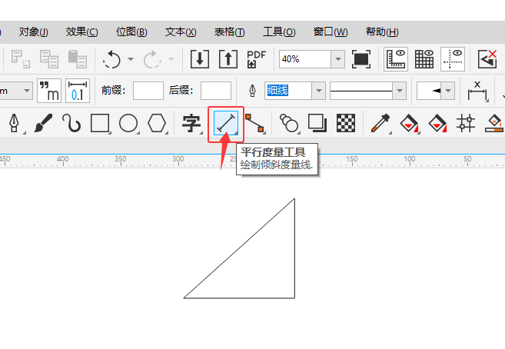Select the Connector tool with orange nodes
This screenshot has width=505, height=349.
(x=254, y=123)
